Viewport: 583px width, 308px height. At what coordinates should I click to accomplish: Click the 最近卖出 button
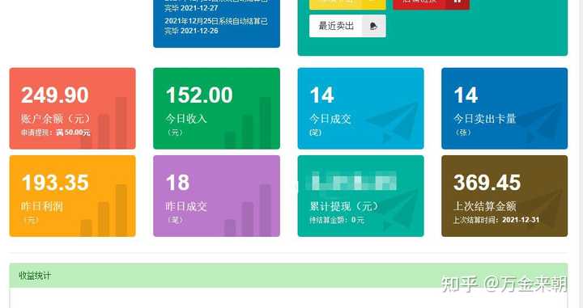347,26
